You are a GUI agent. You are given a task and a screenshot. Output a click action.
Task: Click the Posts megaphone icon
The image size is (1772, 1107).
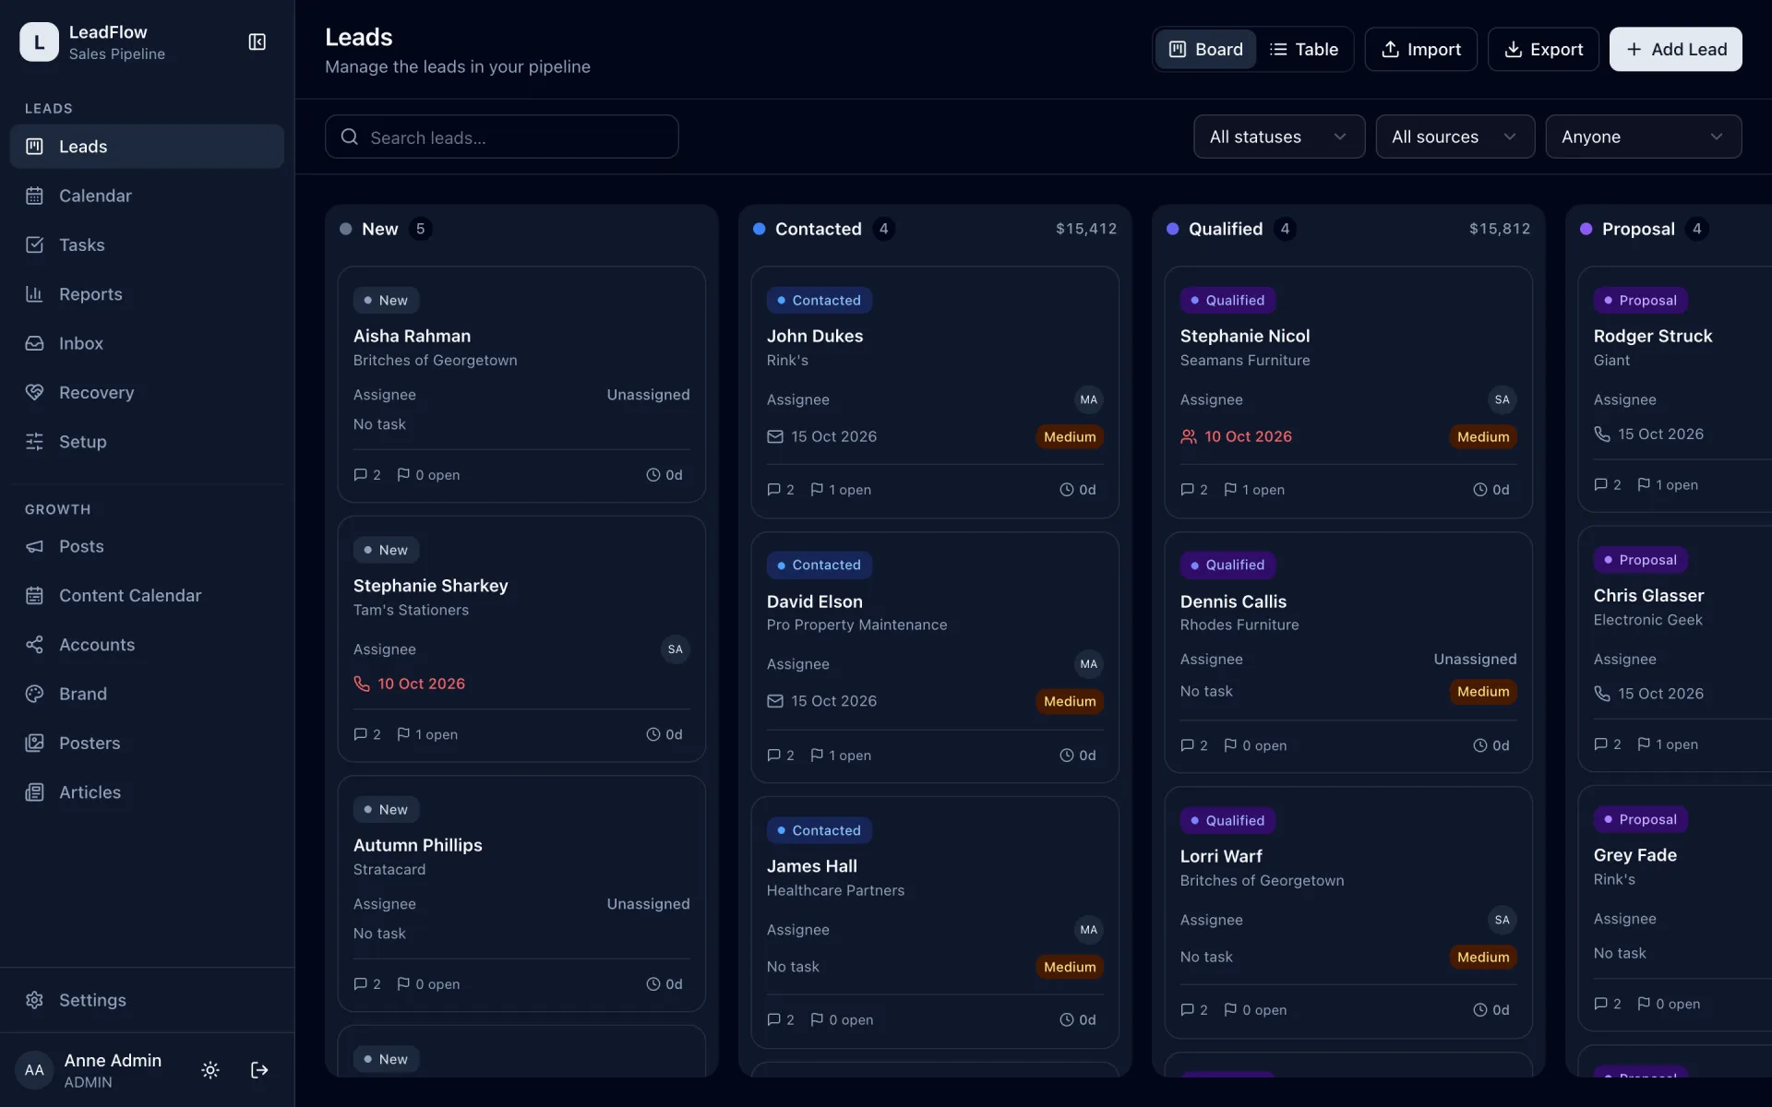[35, 546]
